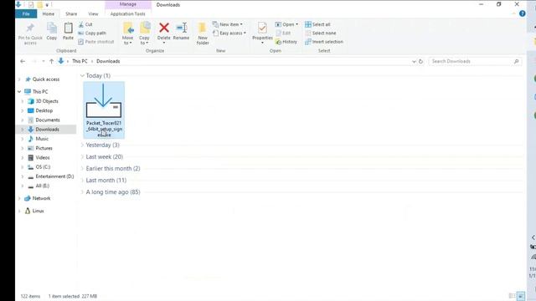Collapse the Today group
The width and height of the screenshot is (536, 301).
click(82, 75)
